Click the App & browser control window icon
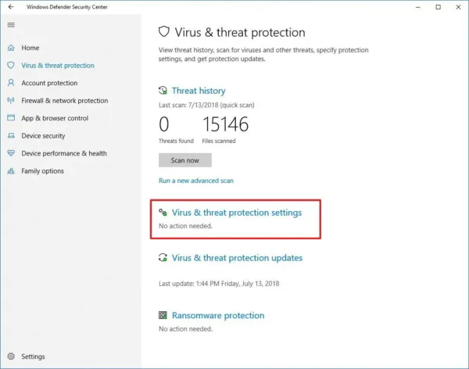469x369 pixels. pyautogui.click(x=11, y=118)
